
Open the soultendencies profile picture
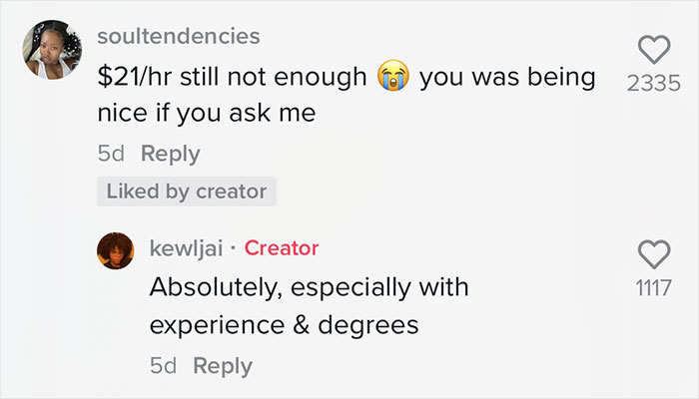pos(51,52)
